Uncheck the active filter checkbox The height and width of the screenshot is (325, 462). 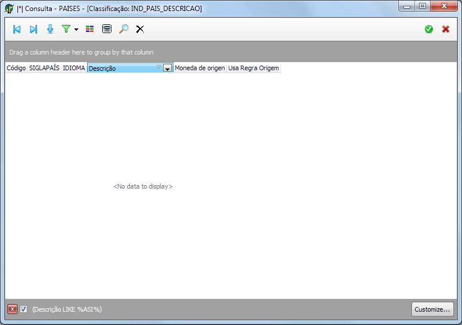tap(24, 309)
